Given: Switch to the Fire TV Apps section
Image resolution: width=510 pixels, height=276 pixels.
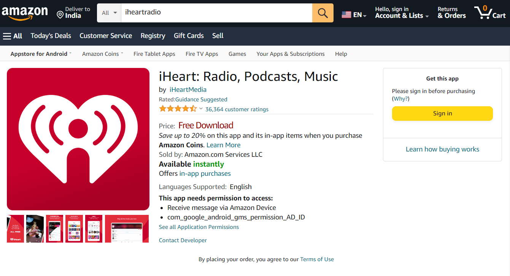Looking at the screenshot, I should click(x=202, y=54).
